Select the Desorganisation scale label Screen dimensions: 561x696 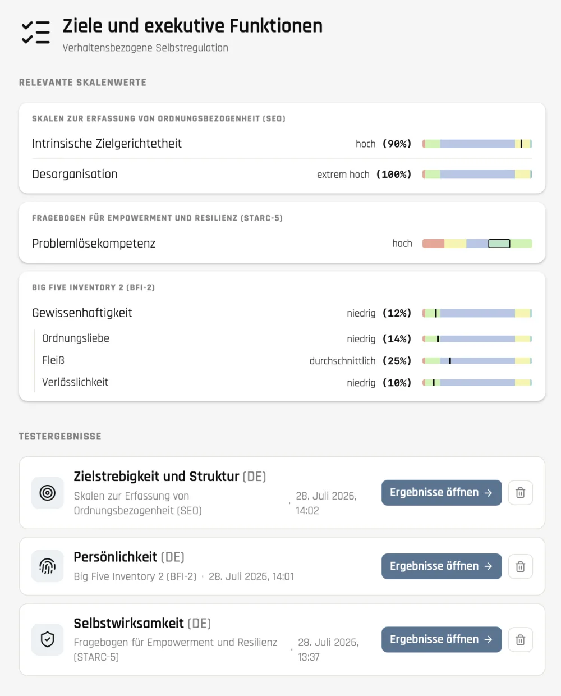click(x=75, y=175)
